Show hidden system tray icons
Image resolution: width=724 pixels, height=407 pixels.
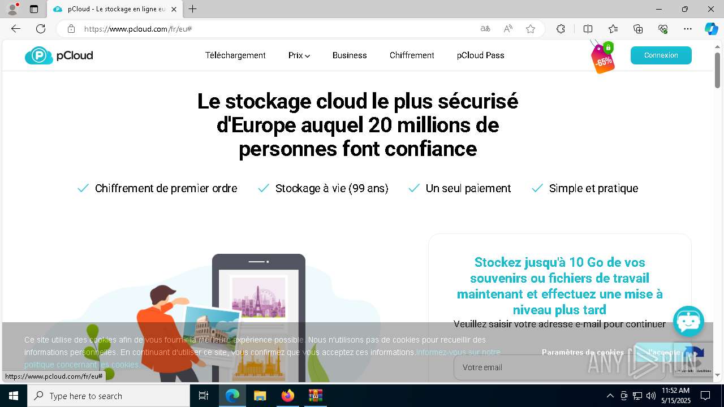(x=610, y=396)
